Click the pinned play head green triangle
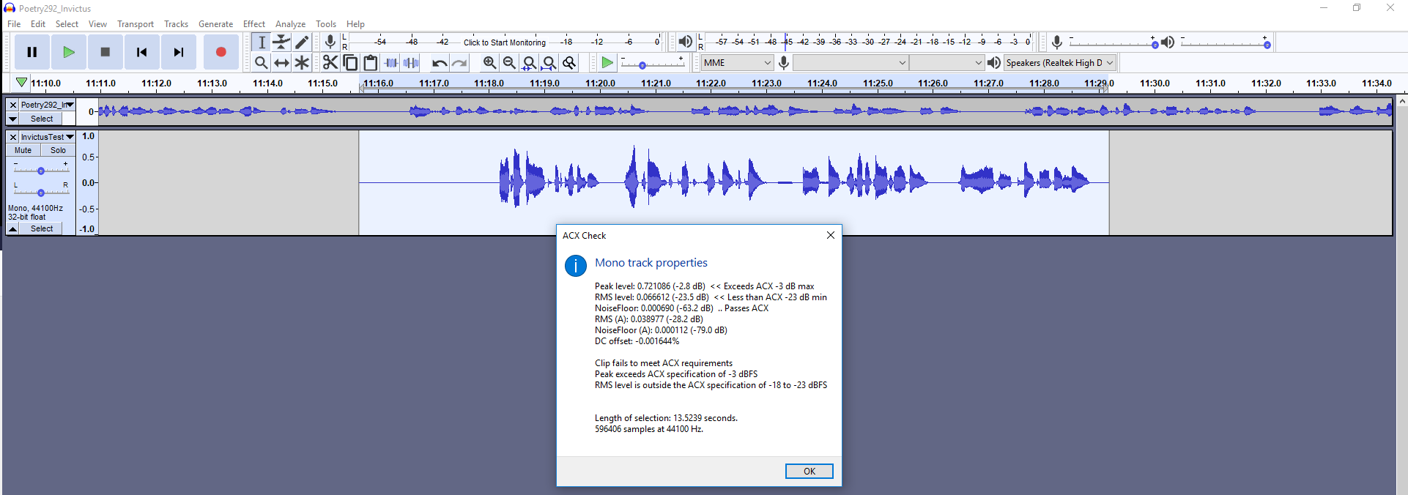Screen dimensions: 1408x495 (21, 83)
